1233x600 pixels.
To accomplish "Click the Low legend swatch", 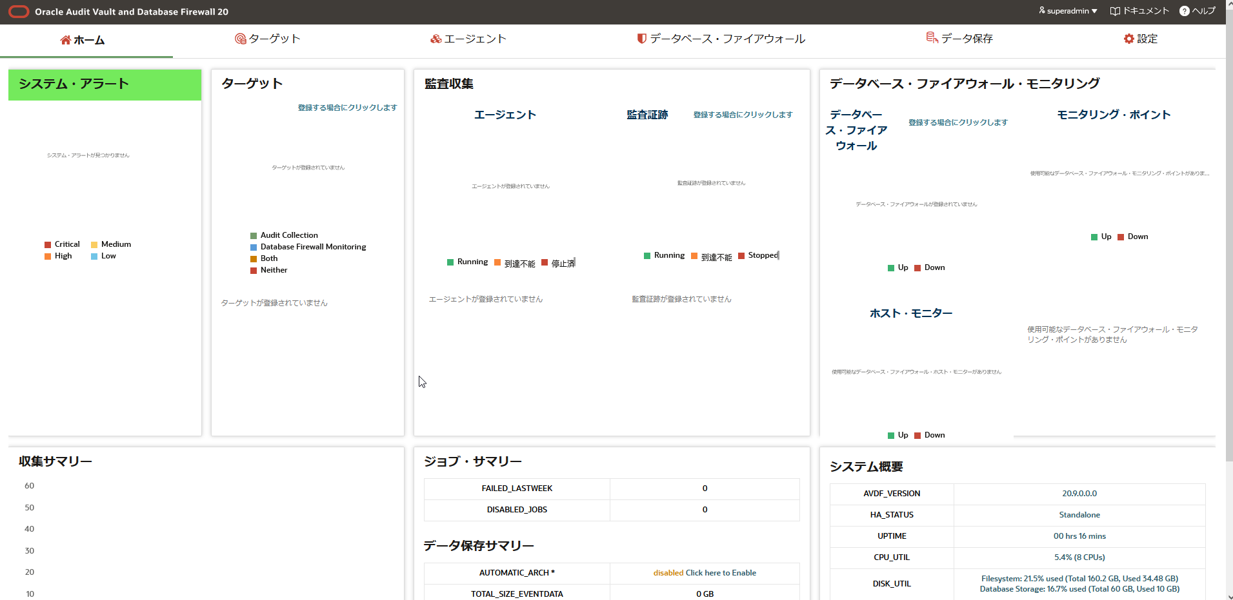I will point(94,256).
